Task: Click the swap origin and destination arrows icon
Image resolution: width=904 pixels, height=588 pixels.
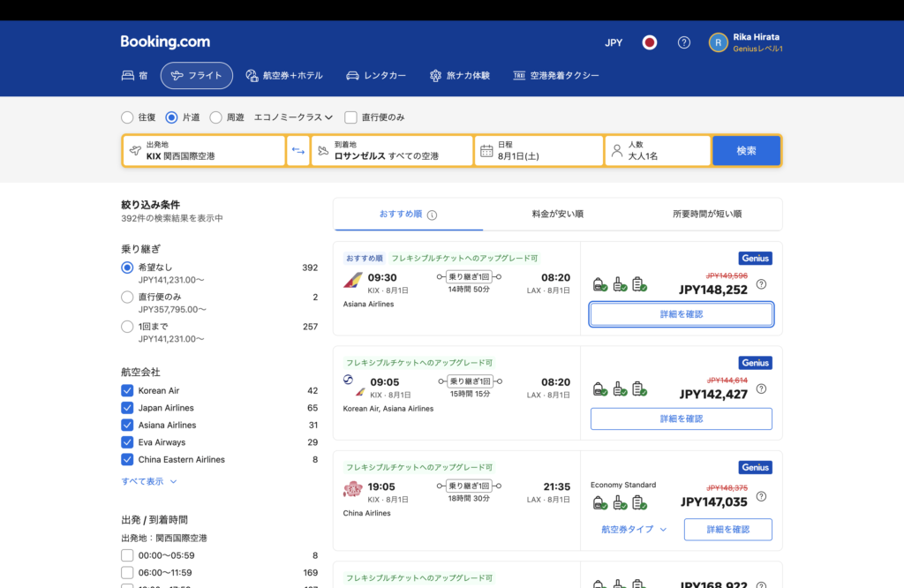Action: tap(298, 151)
